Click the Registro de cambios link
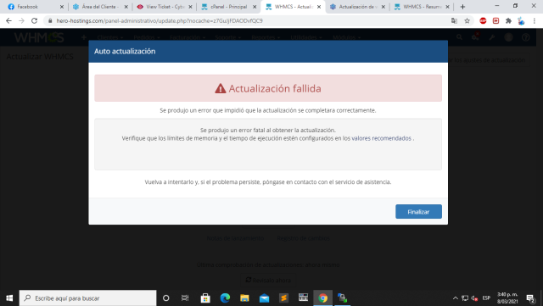This screenshot has width=543, height=306. pyautogui.click(x=303, y=238)
